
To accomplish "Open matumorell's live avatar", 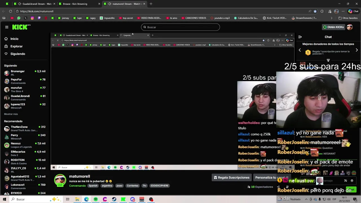I will pos(60,180).
